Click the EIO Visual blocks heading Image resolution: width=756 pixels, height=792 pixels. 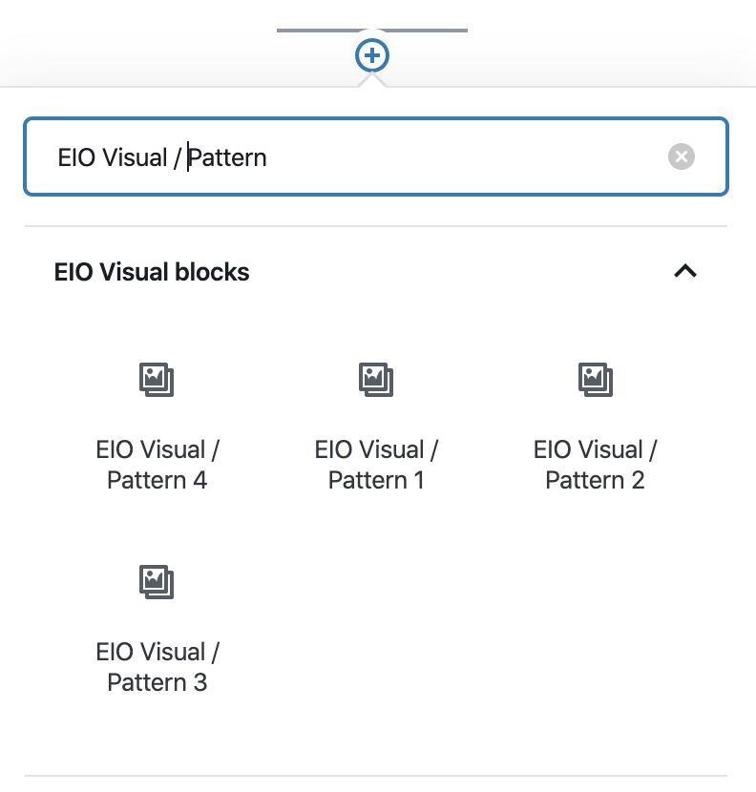(x=152, y=272)
